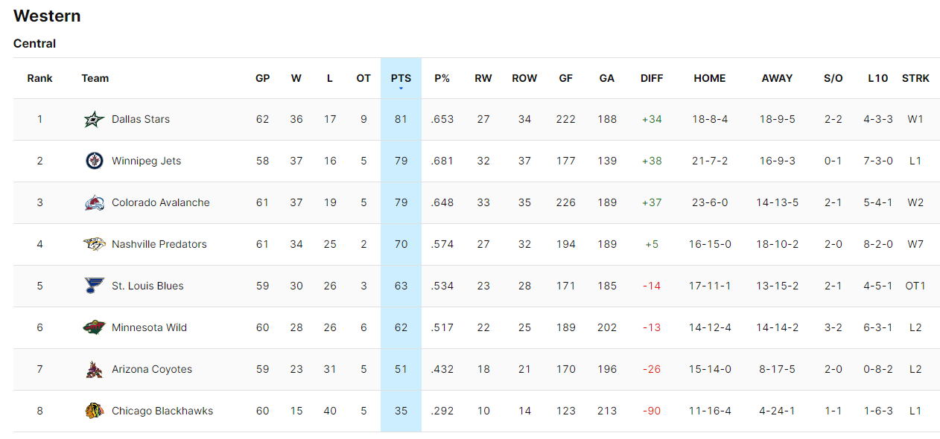Sort by the GF goals-for header
This screenshot has height=439, width=940.
tap(566, 78)
